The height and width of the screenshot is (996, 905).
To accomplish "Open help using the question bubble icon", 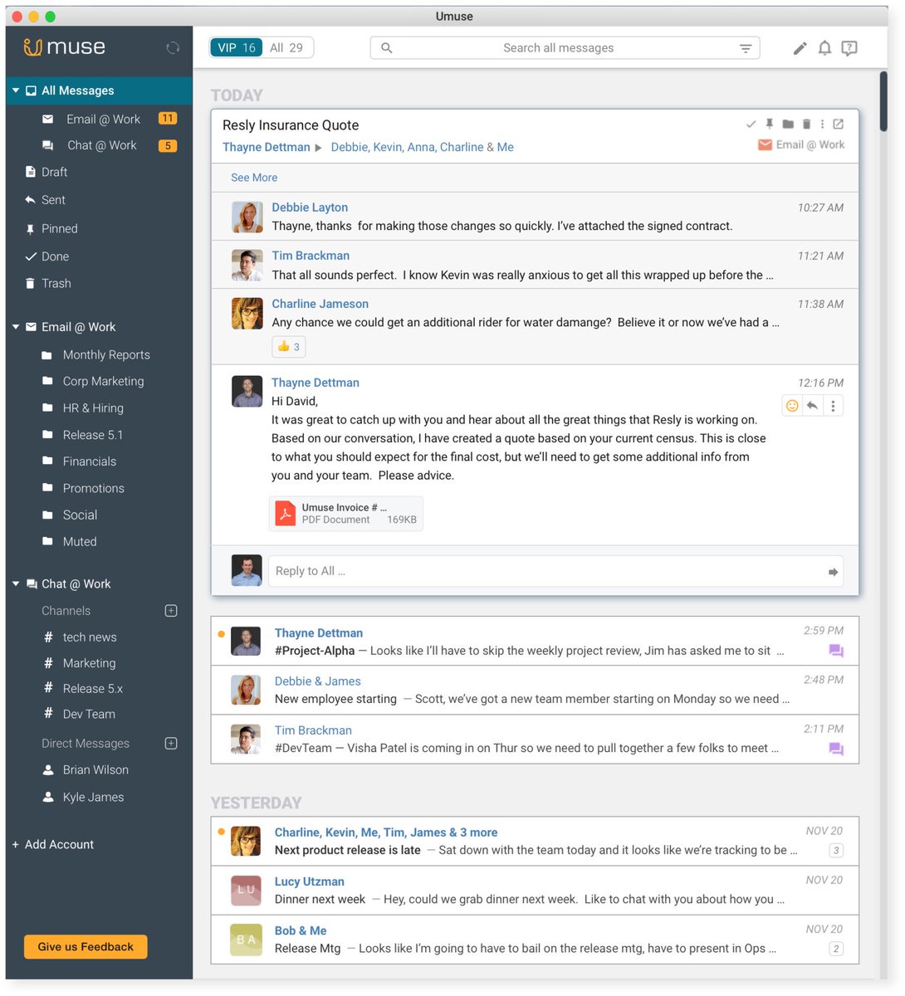I will pyautogui.click(x=849, y=48).
